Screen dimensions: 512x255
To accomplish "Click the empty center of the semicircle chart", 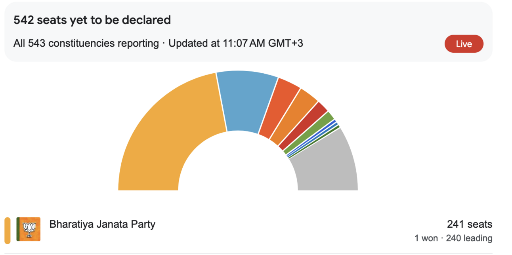I will (238, 166).
